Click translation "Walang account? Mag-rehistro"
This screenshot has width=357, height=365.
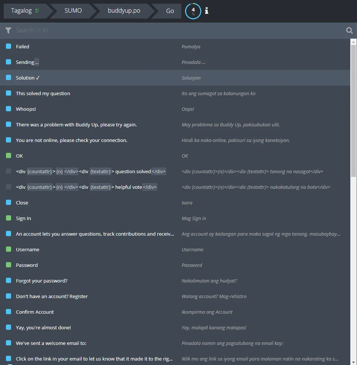pyautogui.click(x=214, y=296)
